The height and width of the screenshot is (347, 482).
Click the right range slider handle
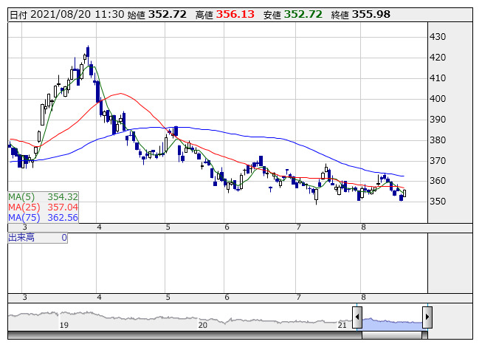[x=427, y=318]
